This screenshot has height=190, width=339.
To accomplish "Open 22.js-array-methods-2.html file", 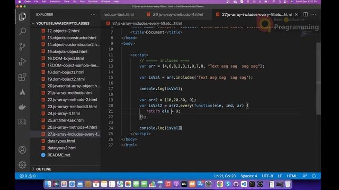I will pos(72,100).
